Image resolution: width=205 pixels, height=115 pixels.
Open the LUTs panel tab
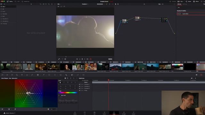(17, 1)
